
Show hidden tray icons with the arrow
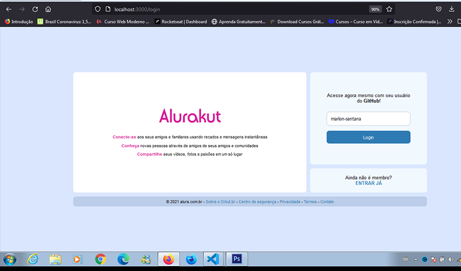coord(415,260)
